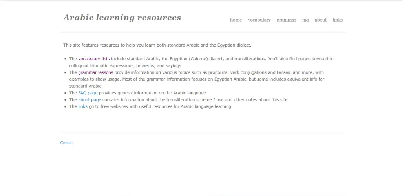Viewport: 402px width, 196px height.
Task: Click the bullet marker beside the vocabulary lists item
Action: pyautogui.click(x=65, y=59)
